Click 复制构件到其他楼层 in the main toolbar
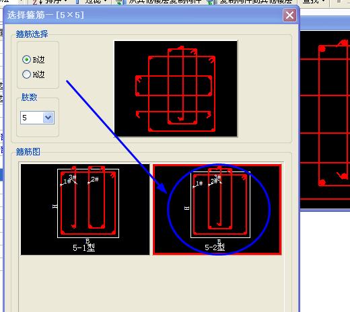 [x=250, y=2]
